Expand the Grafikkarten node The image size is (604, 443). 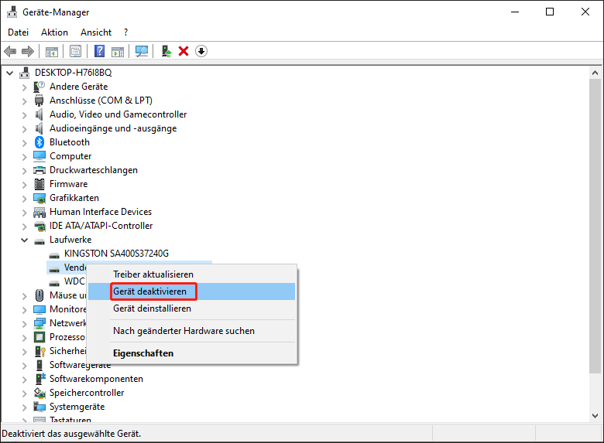click(24, 199)
